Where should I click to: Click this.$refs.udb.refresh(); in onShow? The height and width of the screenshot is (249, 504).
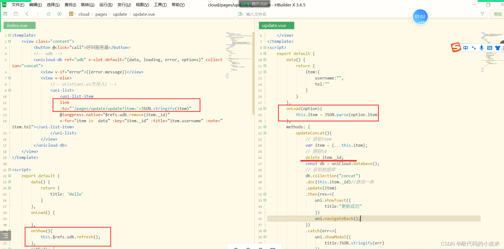tap(70, 237)
